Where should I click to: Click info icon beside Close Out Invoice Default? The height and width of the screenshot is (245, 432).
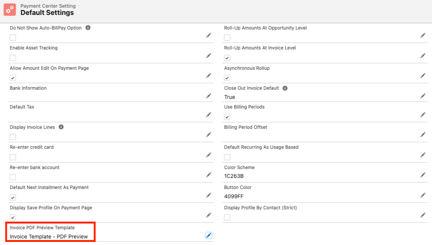[285, 88]
